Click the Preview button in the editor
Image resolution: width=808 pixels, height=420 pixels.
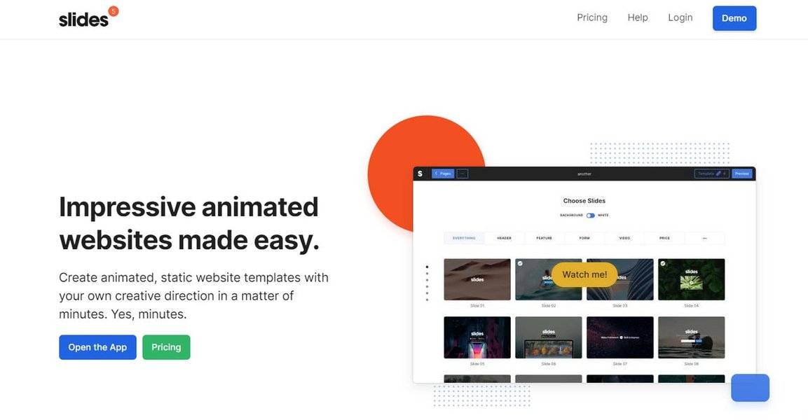point(741,173)
